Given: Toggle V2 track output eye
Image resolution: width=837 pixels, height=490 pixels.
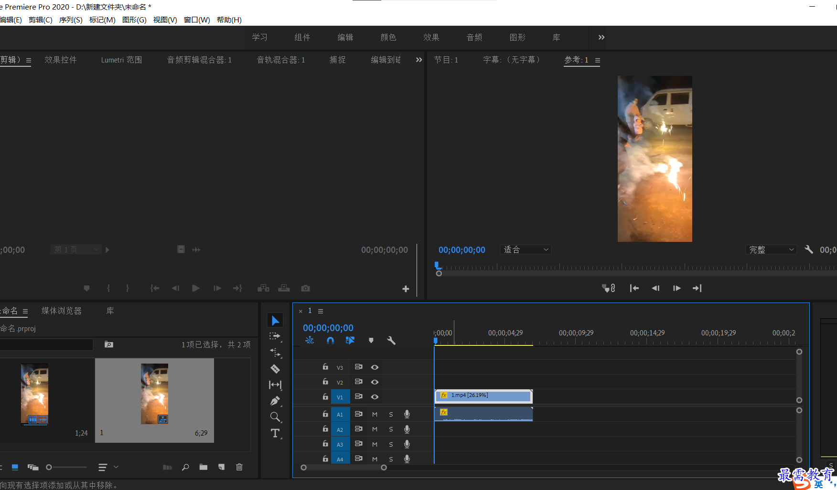Looking at the screenshot, I should pos(375,382).
